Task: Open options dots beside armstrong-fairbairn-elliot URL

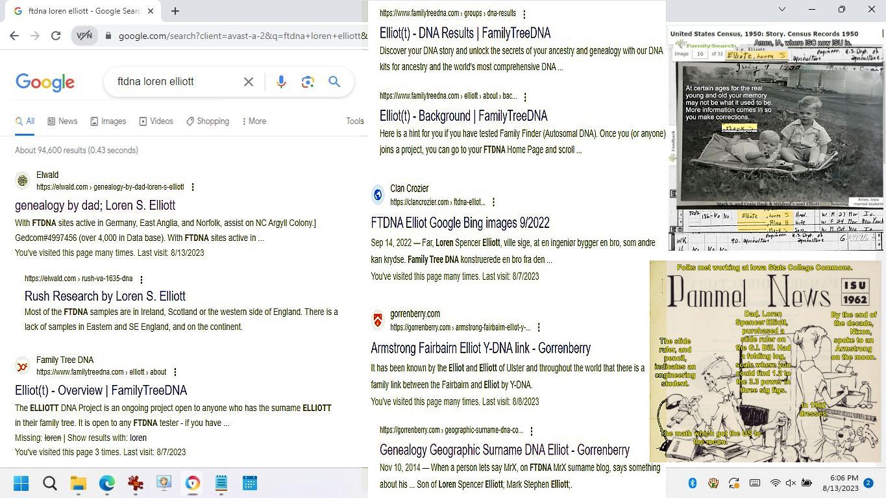Action: (539, 328)
